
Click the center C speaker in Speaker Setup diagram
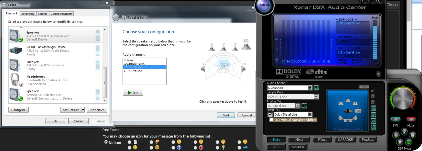click(x=223, y=48)
